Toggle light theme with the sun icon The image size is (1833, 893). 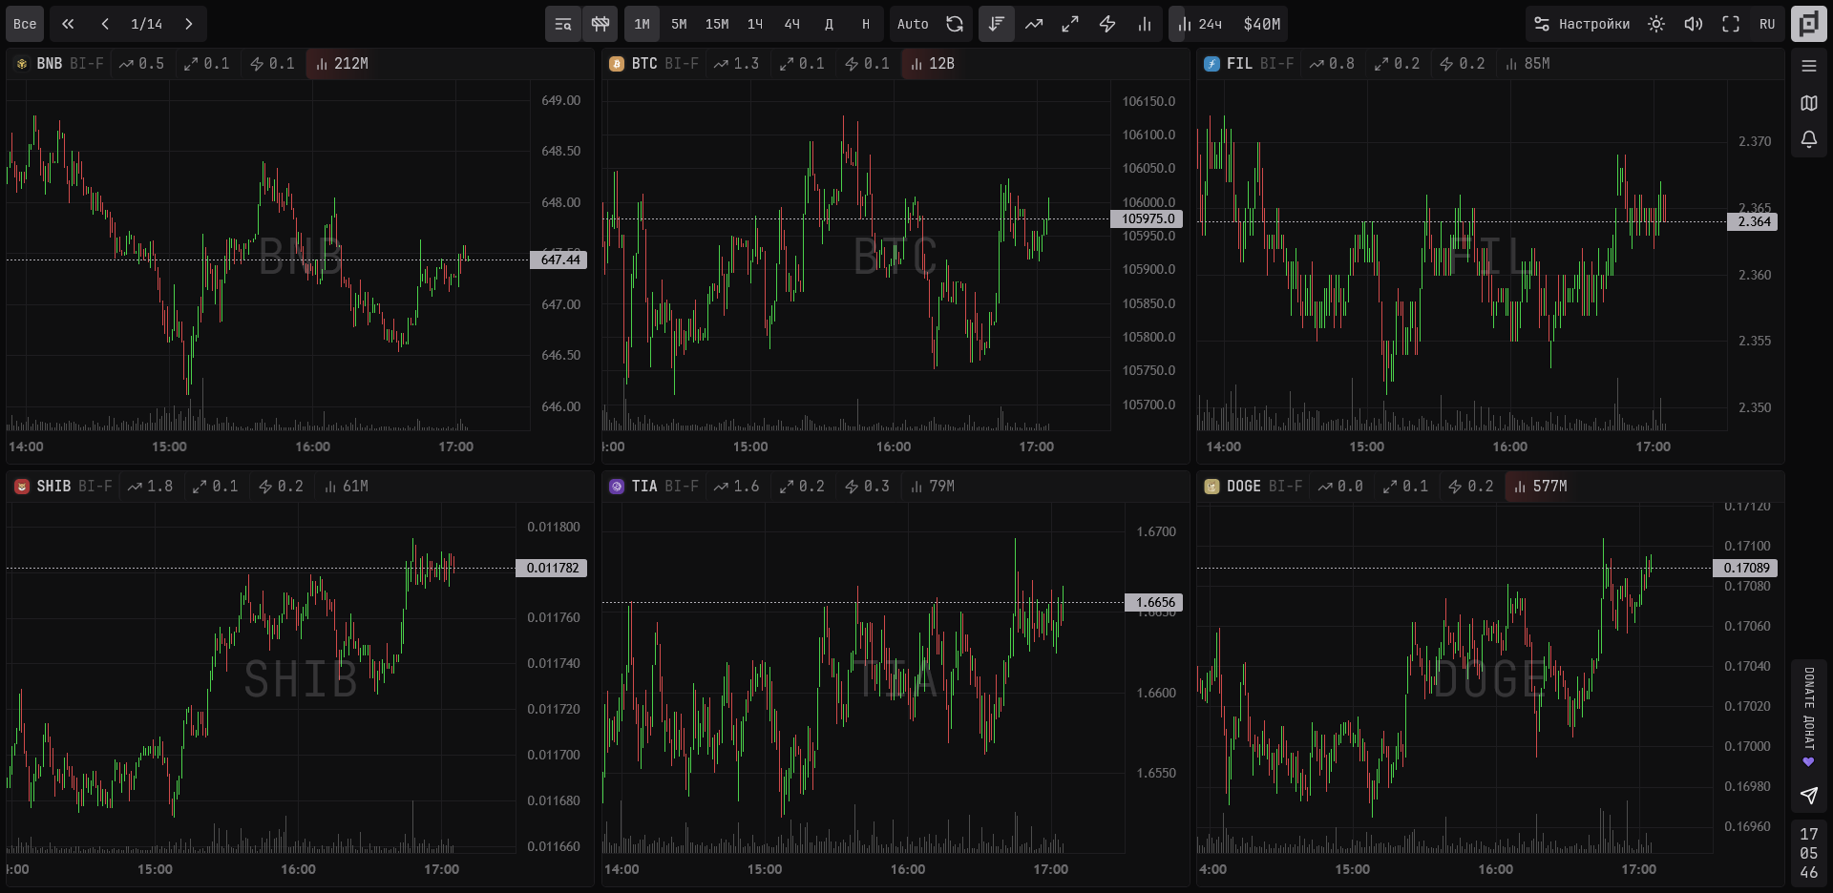tap(1655, 24)
